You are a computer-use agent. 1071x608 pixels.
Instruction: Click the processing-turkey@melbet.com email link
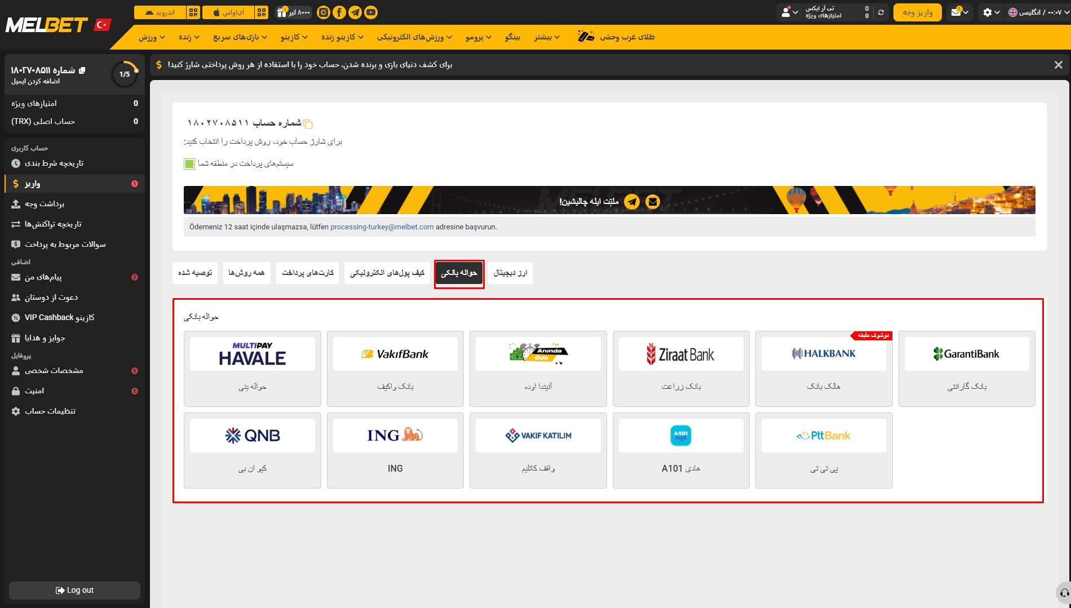pos(382,227)
